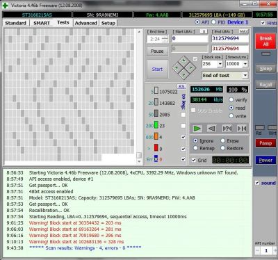Open the SMART tab
This screenshot has height=260, width=278.
pos(42,23)
